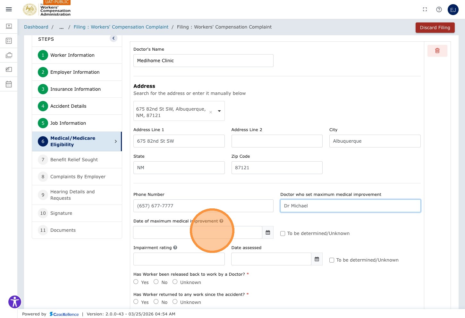Open the CaseXellence link in footer
Image resolution: width=465 pixels, height=318 pixels.
click(64, 314)
